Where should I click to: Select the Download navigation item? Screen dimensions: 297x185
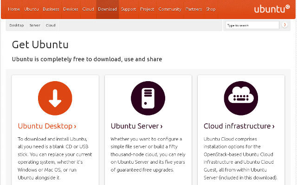tap(107, 9)
